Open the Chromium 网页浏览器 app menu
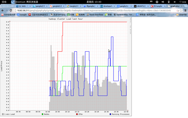 (x=25, y=2)
